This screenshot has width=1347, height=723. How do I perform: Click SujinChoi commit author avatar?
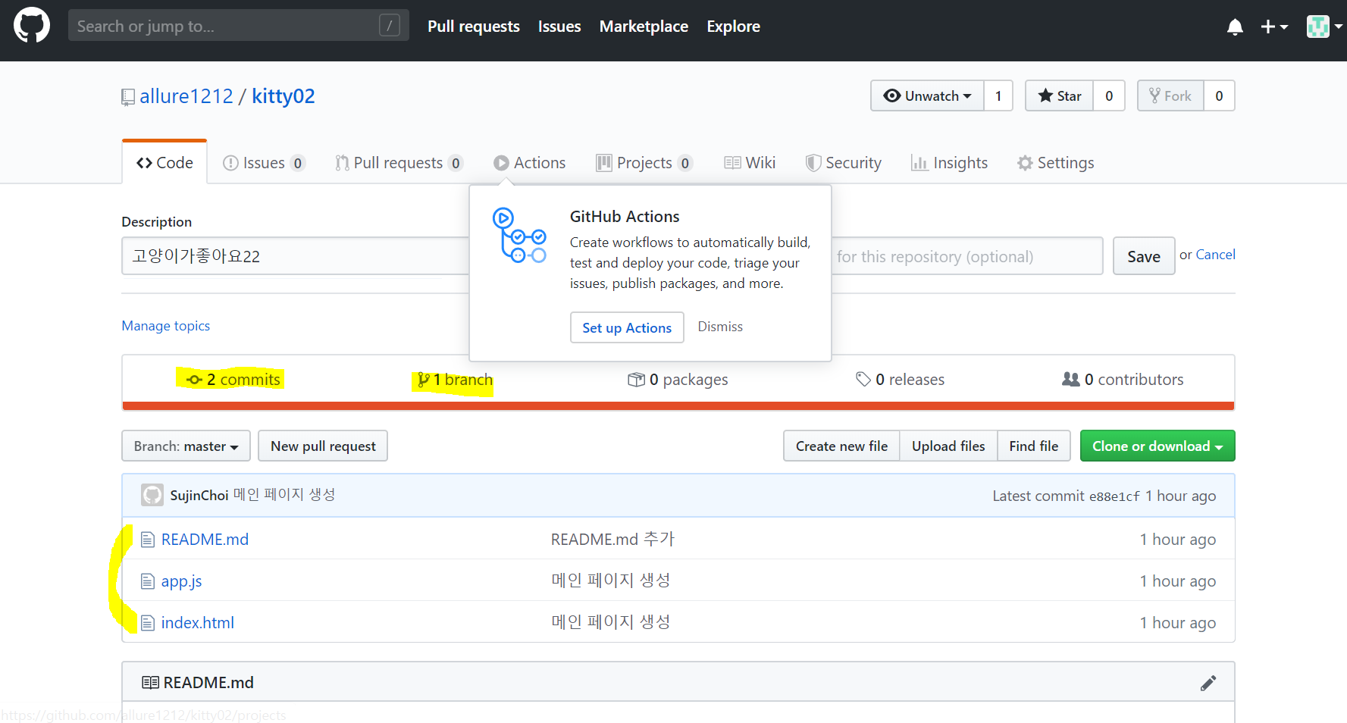[x=152, y=496]
